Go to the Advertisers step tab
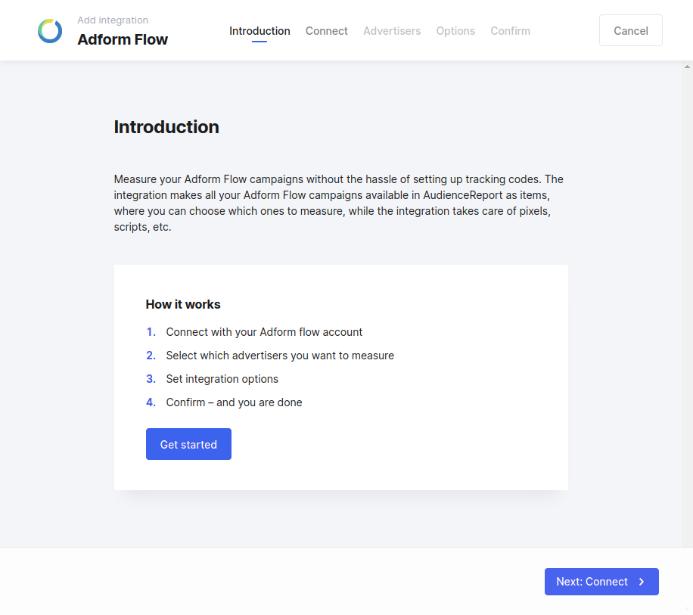Screen dimensions: 693x615 click(x=392, y=31)
